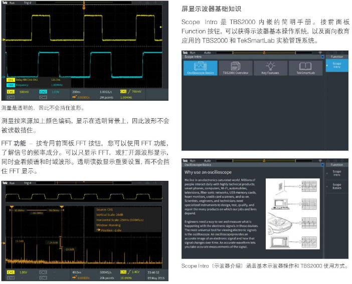Image resolution: width=352 pixels, height=284 pixels.
Task: Click the small blue button on Scope Intro bar
Action: click(322, 57)
